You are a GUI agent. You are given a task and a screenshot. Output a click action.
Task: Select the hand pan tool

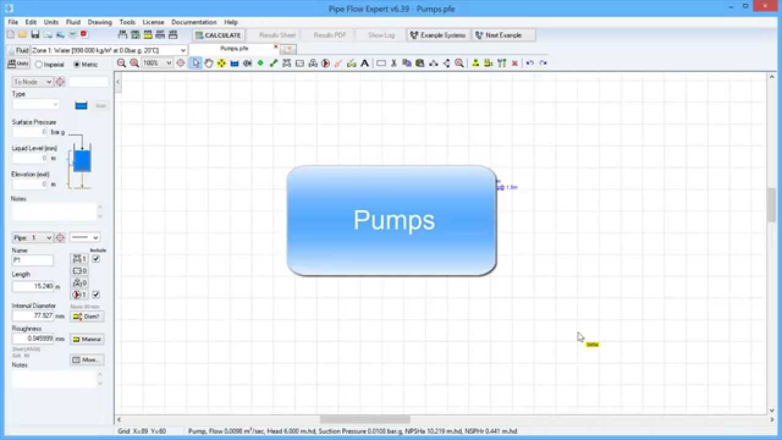[x=208, y=63]
